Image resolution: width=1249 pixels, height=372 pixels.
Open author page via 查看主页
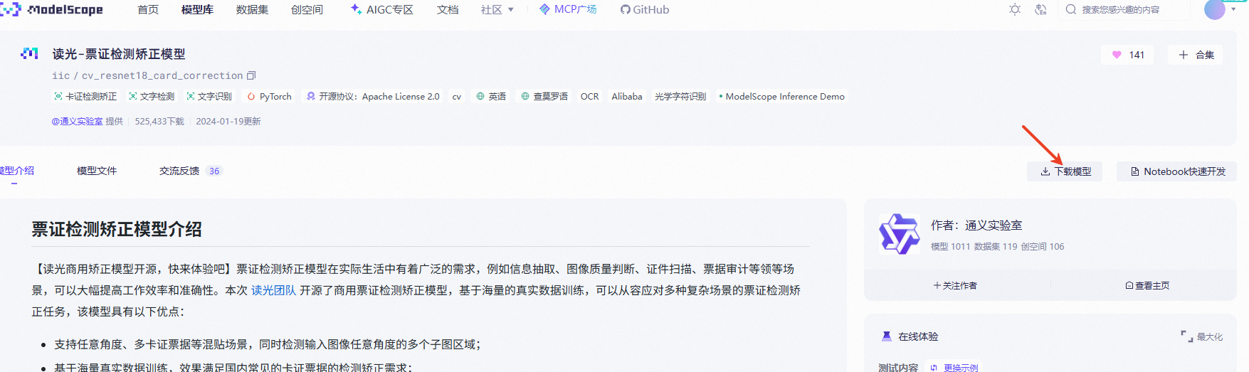[1147, 285]
